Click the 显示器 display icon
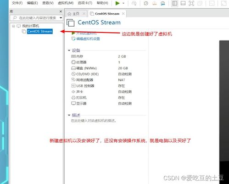Screen dimensions: 229x184 point(73,103)
